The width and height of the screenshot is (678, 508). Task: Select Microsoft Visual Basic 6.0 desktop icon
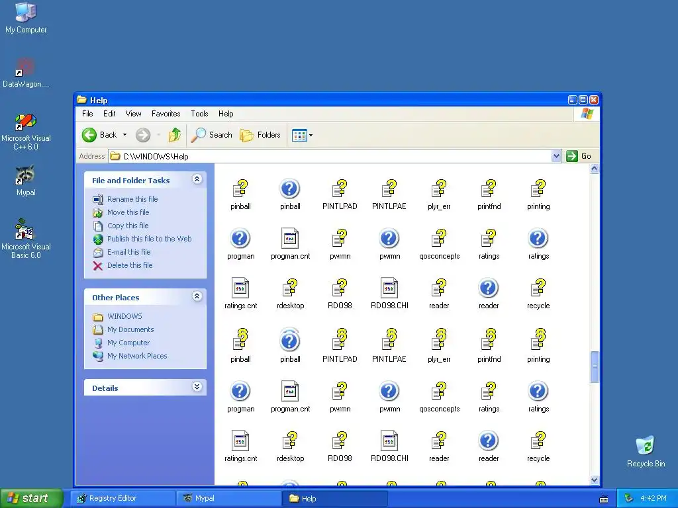[26, 239]
